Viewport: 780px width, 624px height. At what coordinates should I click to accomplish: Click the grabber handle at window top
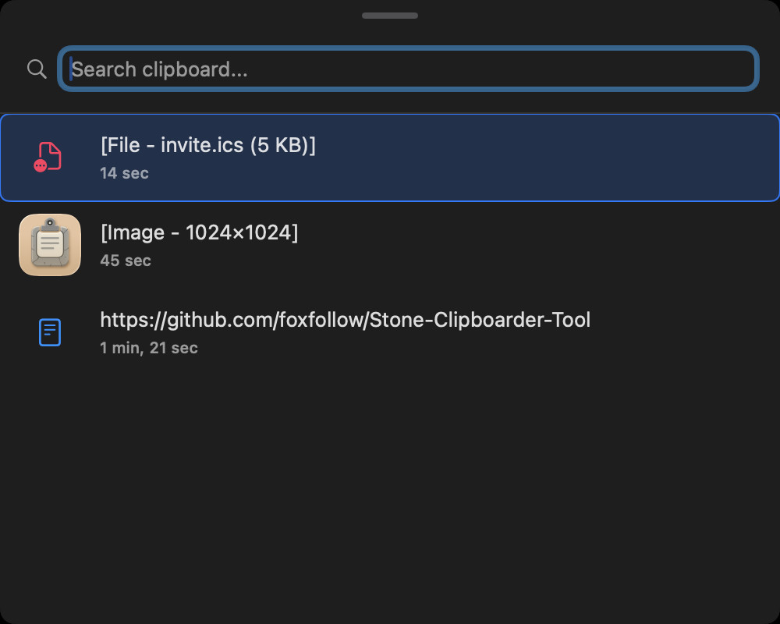coord(390,16)
